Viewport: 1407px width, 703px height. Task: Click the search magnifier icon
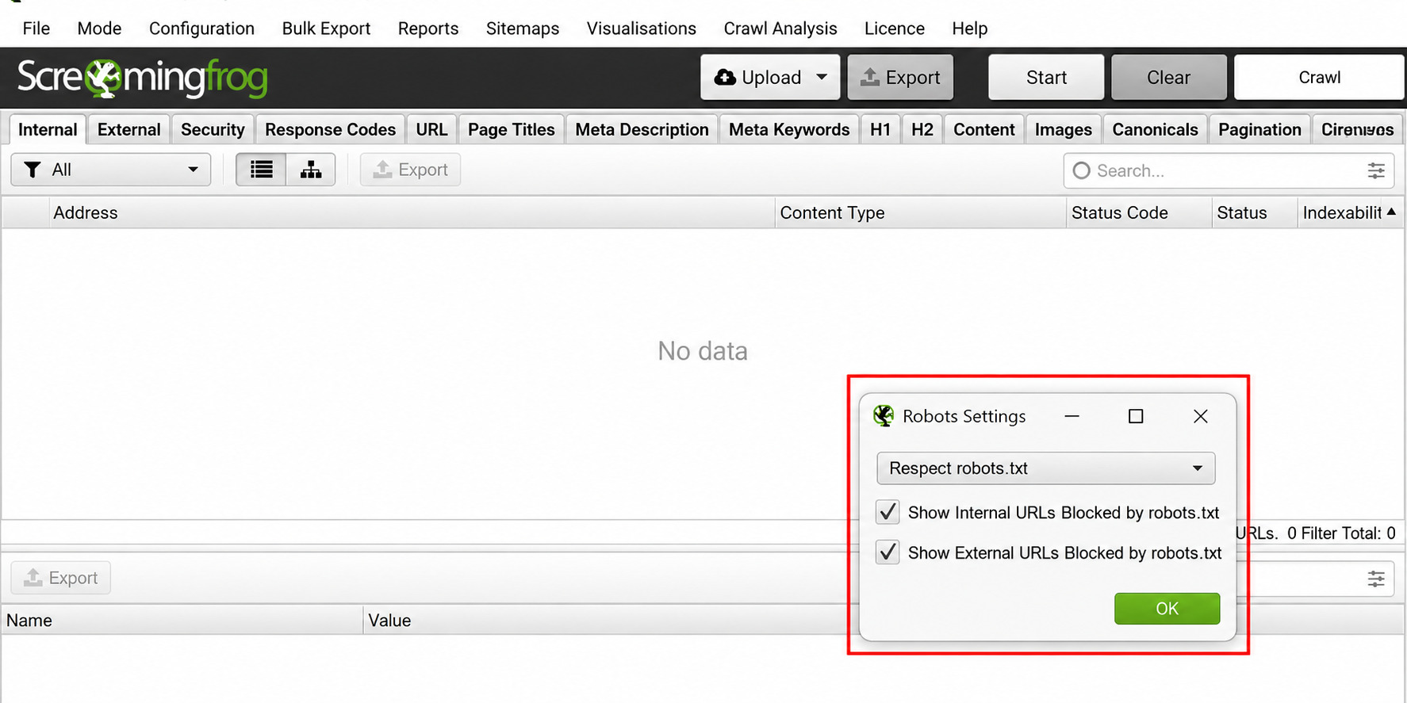pos(1081,170)
